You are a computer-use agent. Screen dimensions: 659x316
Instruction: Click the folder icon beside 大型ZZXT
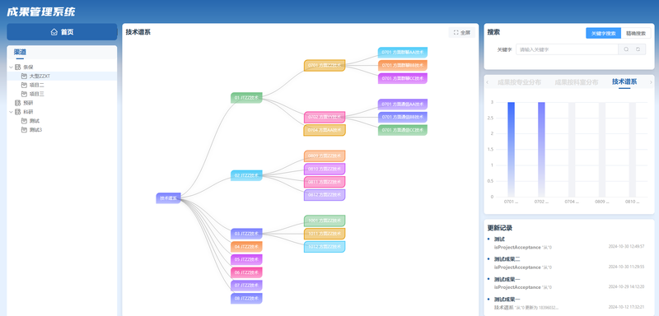[x=24, y=76]
